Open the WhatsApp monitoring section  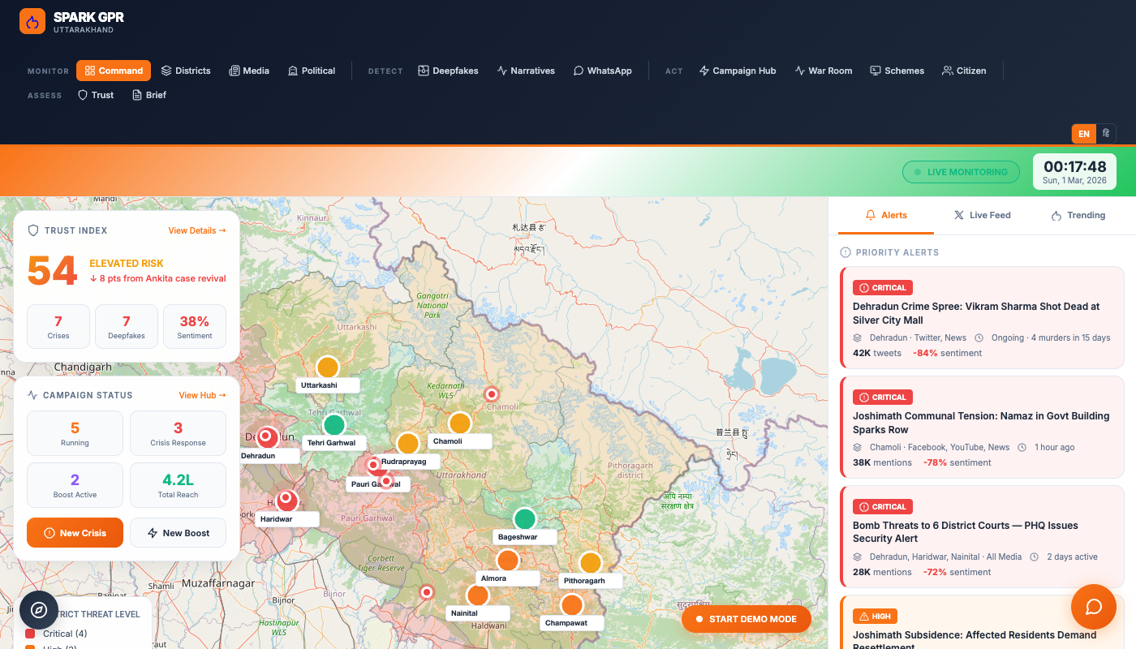pos(602,71)
